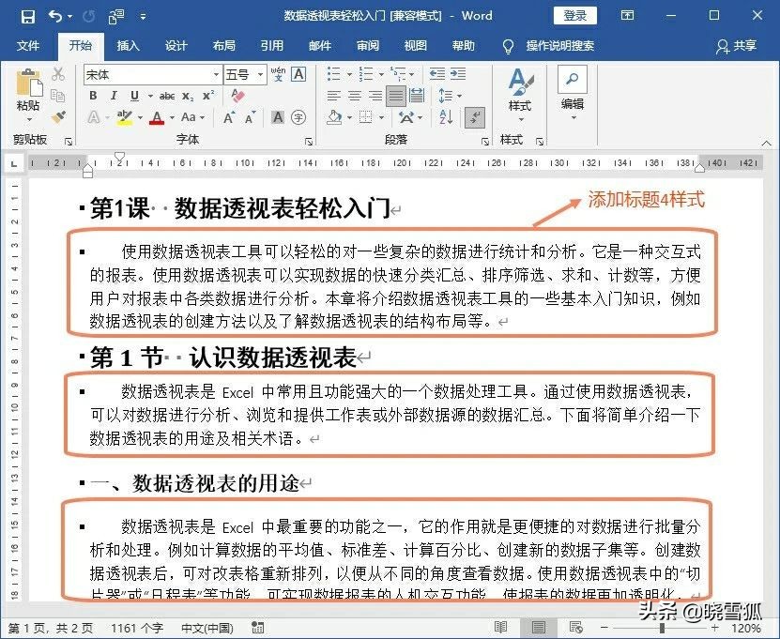Toggle bold formatting

click(x=91, y=95)
